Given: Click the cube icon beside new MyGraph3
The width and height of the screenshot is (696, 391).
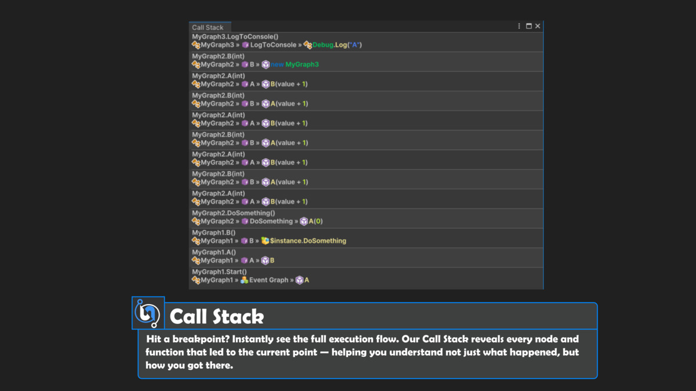Looking at the screenshot, I should tap(266, 64).
